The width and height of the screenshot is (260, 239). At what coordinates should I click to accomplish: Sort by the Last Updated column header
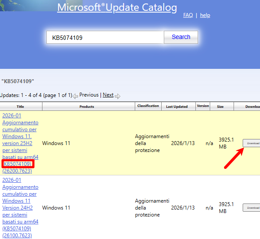177,107
